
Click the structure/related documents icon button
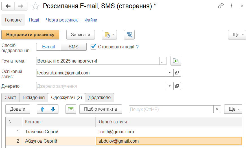pyautogui.click(x=129, y=35)
